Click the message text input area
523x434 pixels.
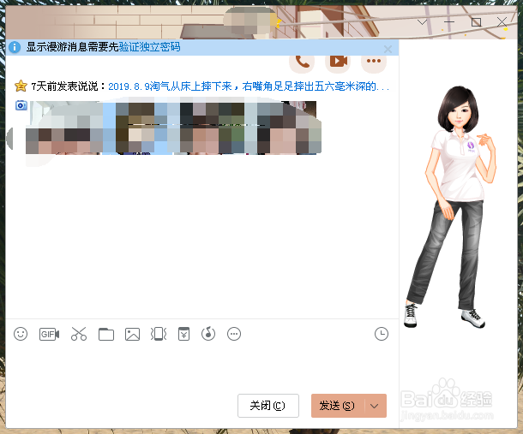[202, 368]
